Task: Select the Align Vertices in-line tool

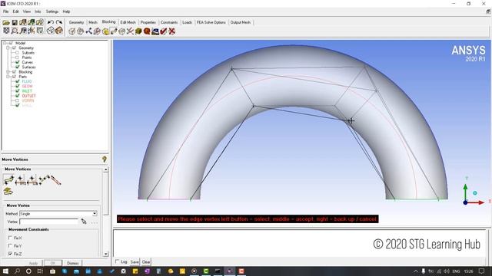Action: [x=44, y=180]
